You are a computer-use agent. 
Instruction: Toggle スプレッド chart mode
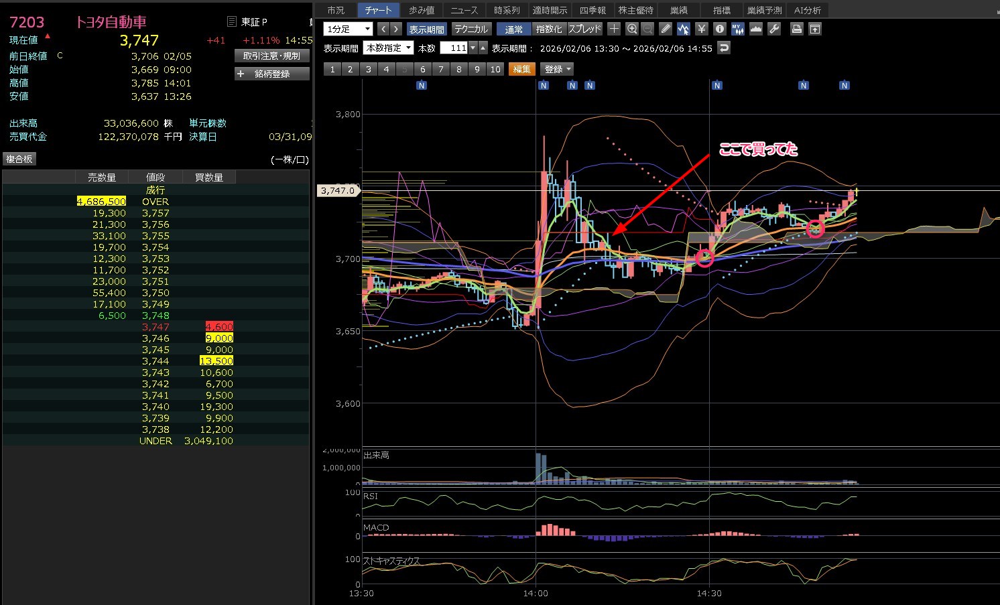click(x=584, y=29)
